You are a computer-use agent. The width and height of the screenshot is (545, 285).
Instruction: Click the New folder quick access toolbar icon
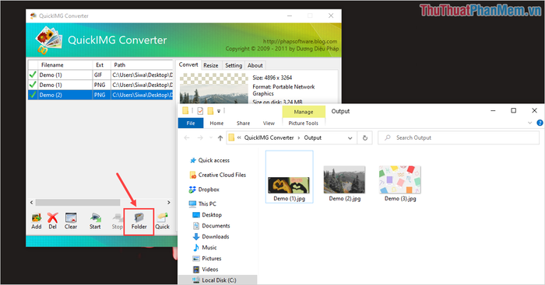(x=210, y=111)
